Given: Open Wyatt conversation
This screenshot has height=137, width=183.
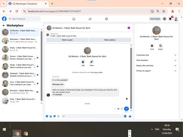Looking at the screenshot, I should click(x=20, y=66).
